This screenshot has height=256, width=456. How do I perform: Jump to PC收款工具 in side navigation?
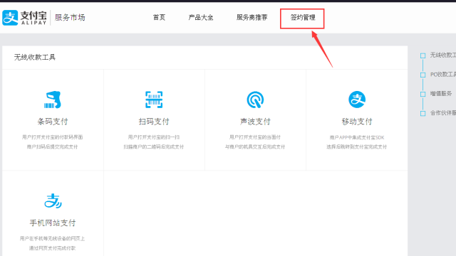tap(443, 75)
